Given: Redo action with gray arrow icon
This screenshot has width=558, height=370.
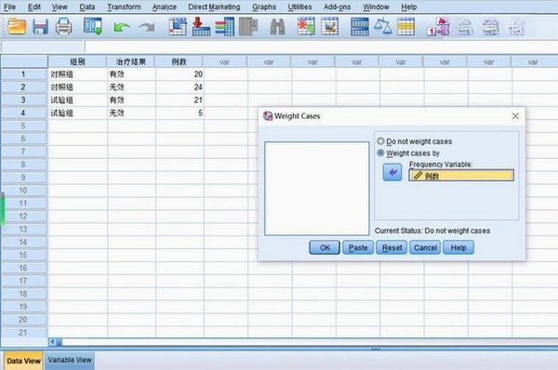Looking at the screenshot, I should pyautogui.click(x=147, y=28).
